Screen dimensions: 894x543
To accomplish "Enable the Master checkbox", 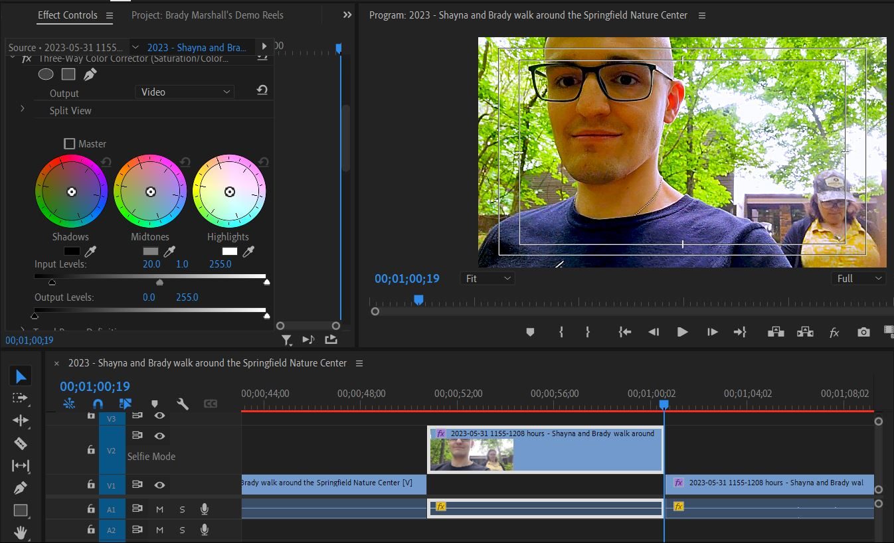I will tap(69, 143).
